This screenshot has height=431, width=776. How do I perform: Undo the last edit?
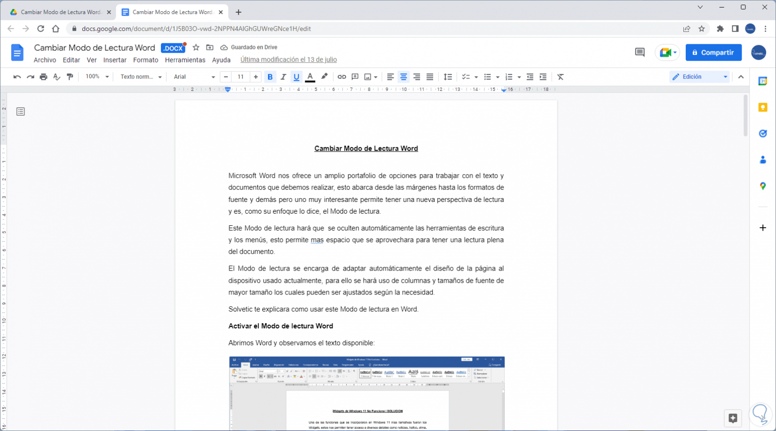[x=17, y=77]
